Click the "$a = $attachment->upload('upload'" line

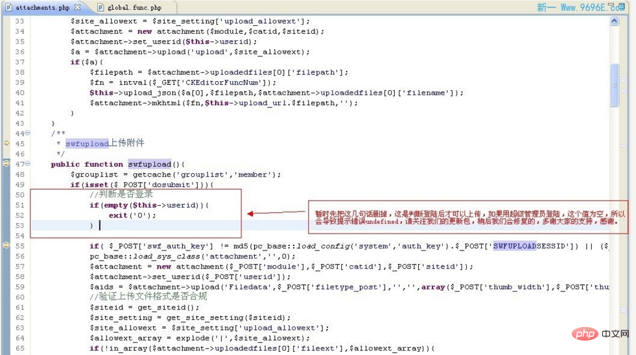pyautogui.click(x=190, y=51)
